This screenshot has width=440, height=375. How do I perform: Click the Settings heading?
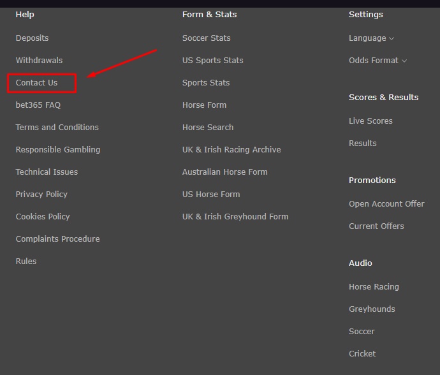pos(365,14)
